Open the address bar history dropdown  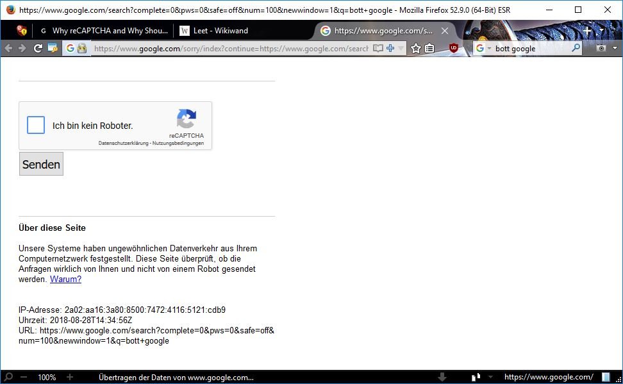(x=401, y=49)
